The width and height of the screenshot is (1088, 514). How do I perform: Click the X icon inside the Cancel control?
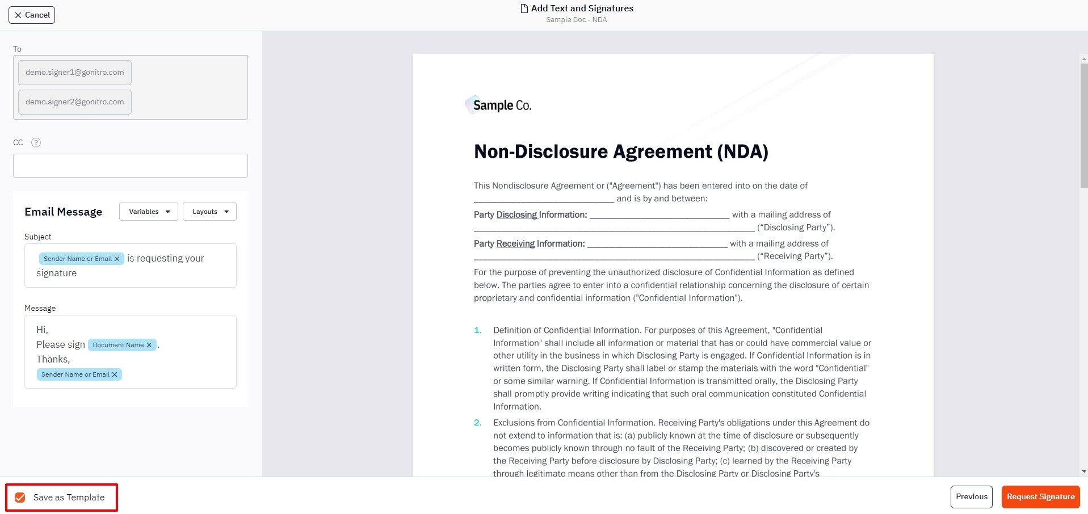tap(18, 15)
